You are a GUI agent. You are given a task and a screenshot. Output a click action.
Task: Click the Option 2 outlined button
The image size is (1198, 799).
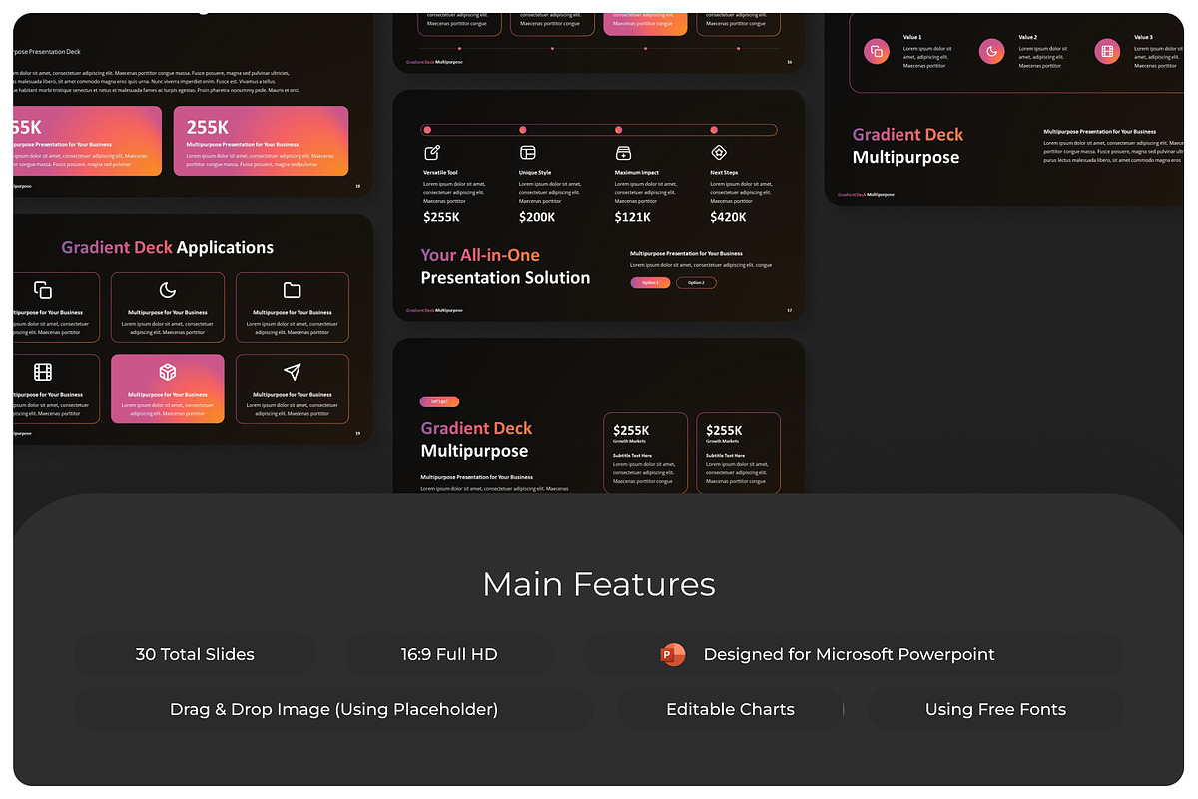(x=696, y=283)
